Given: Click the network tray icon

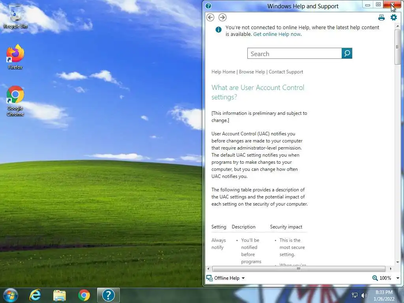Looking at the screenshot, I should (x=355, y=295).
